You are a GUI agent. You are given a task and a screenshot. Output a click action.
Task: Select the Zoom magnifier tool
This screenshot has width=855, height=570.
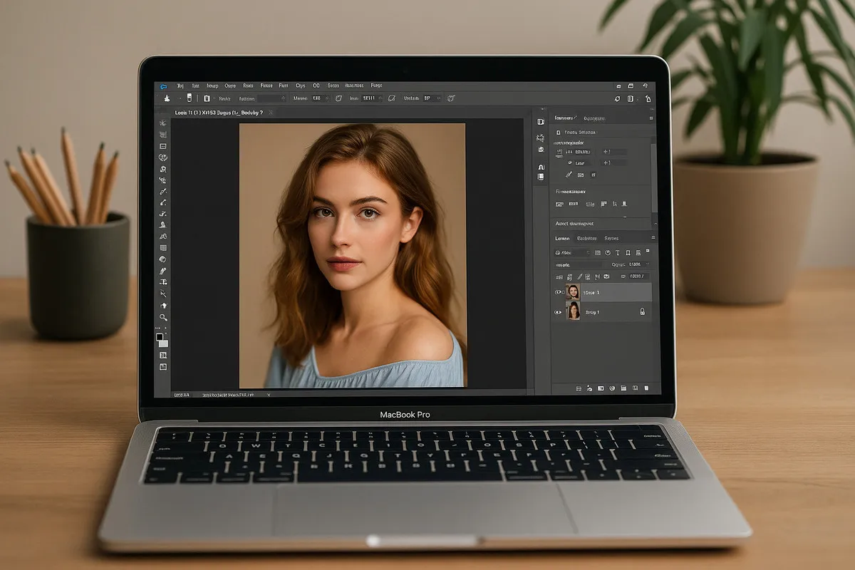[x=163, y=317]
